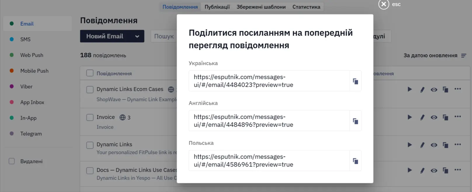Image resolution: width=472 pixels, height=192 pixels.
Task: Check the Docs Dynamic Links Use Cases checkbox
Action: pos(90,170)
